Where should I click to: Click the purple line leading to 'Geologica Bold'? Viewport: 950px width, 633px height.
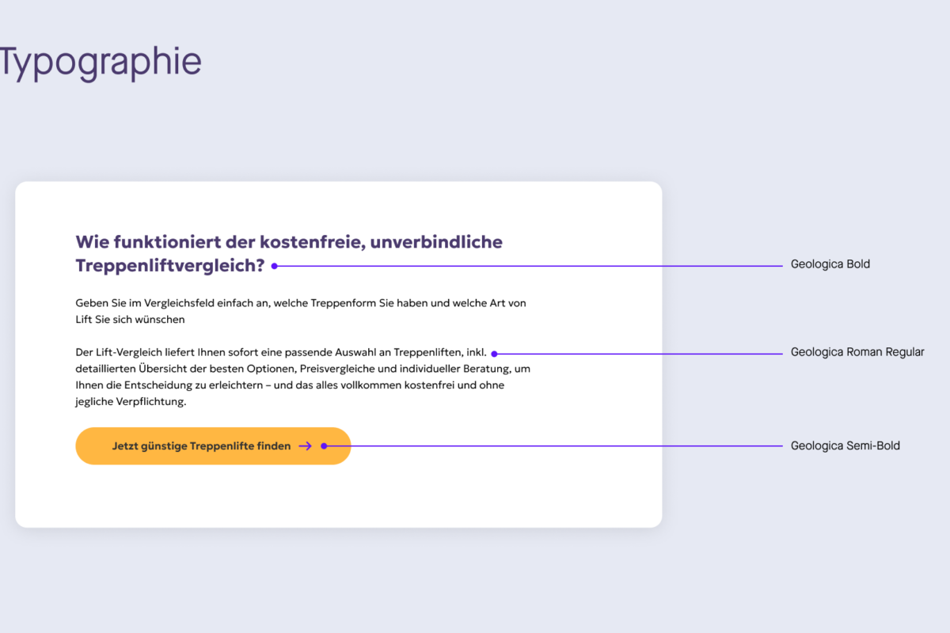tap(530, 266)
